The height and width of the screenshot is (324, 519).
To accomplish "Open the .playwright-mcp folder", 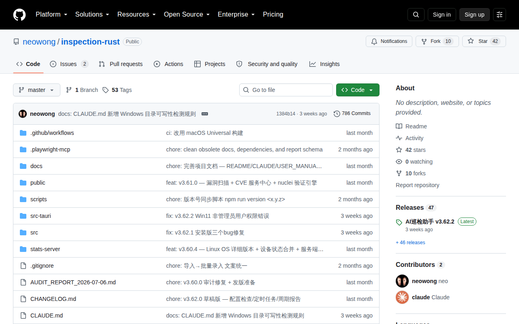I will [x=50, y=149].
